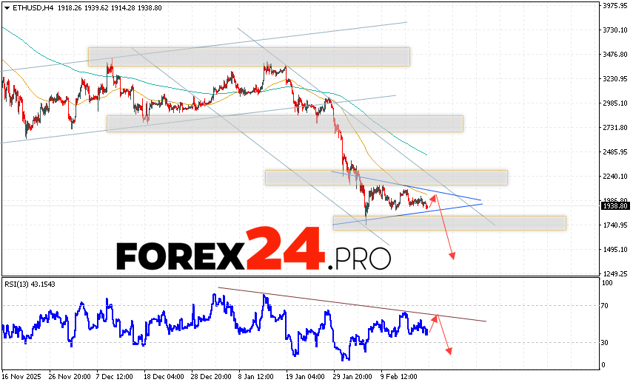Click the gray zone near 2731 level

[x=284, y=123]
